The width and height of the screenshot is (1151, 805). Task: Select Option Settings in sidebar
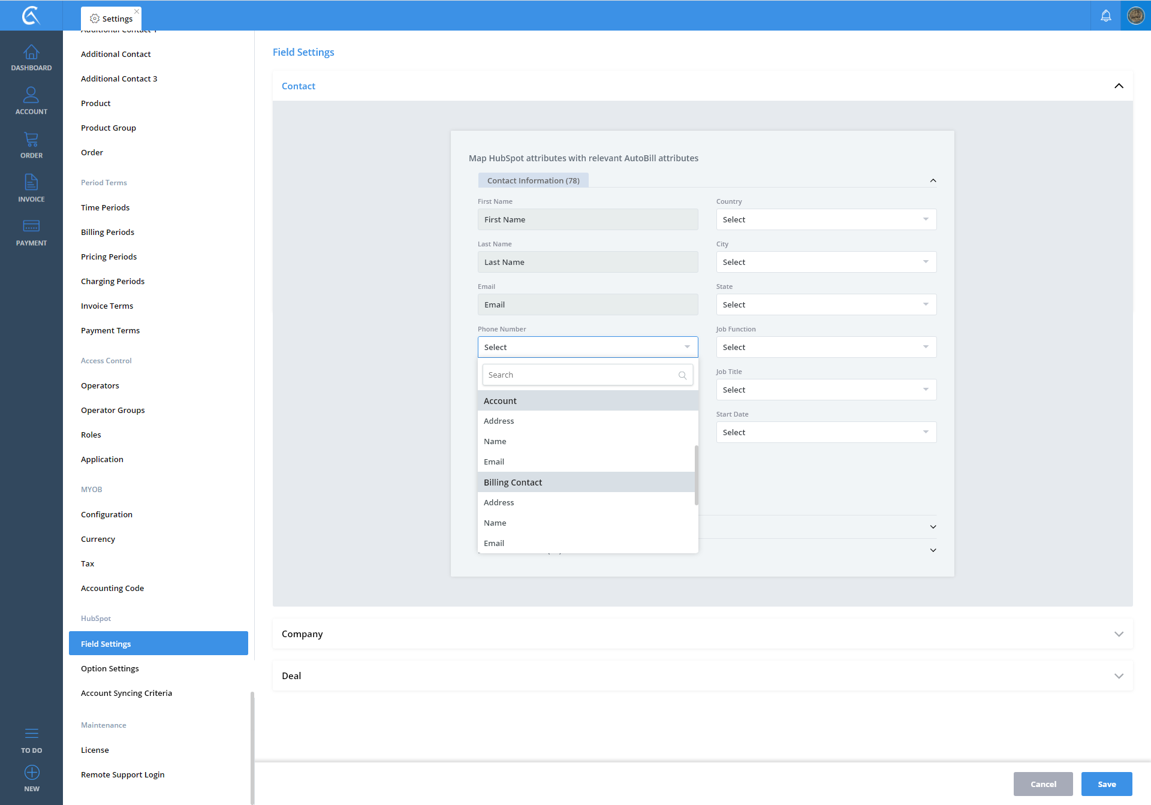(x=110, y=668)
